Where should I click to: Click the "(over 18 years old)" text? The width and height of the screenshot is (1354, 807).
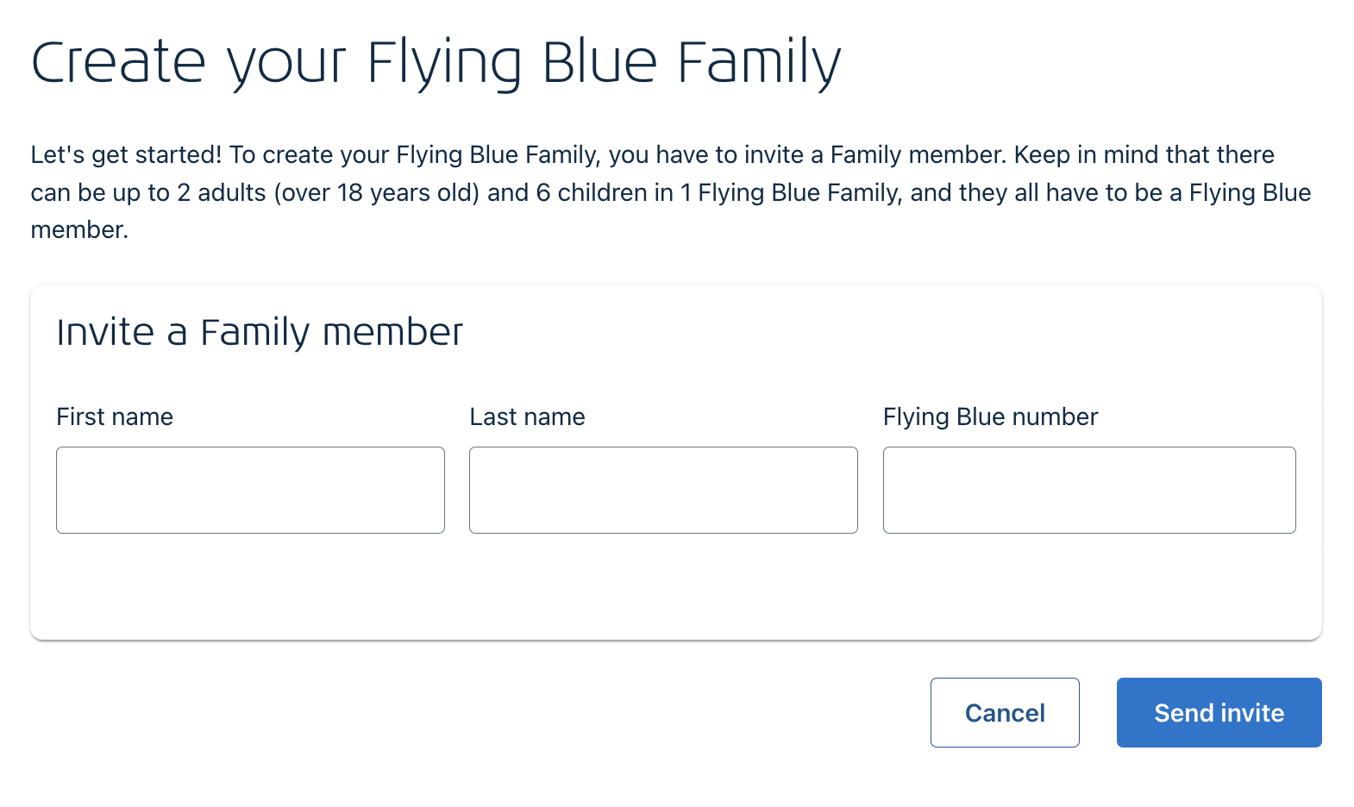377,192
